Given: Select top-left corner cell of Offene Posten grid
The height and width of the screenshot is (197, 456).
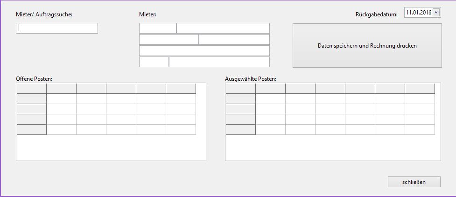Looking at the screenshot, I should (x=31, y=88).
